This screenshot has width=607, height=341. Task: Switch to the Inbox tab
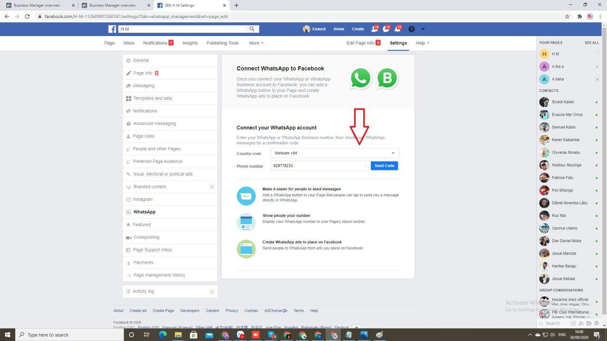click(129, 43)
